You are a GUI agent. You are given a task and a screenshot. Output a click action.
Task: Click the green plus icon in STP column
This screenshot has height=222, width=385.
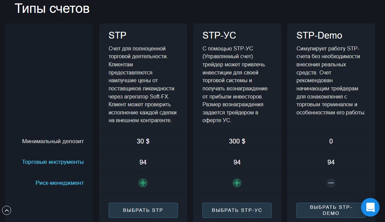[x=143, y=183]
